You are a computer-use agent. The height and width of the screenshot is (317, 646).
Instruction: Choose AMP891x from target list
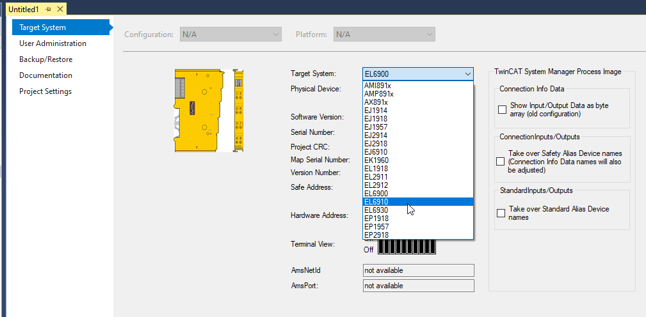pyautogui.click(x=418, y=94)
